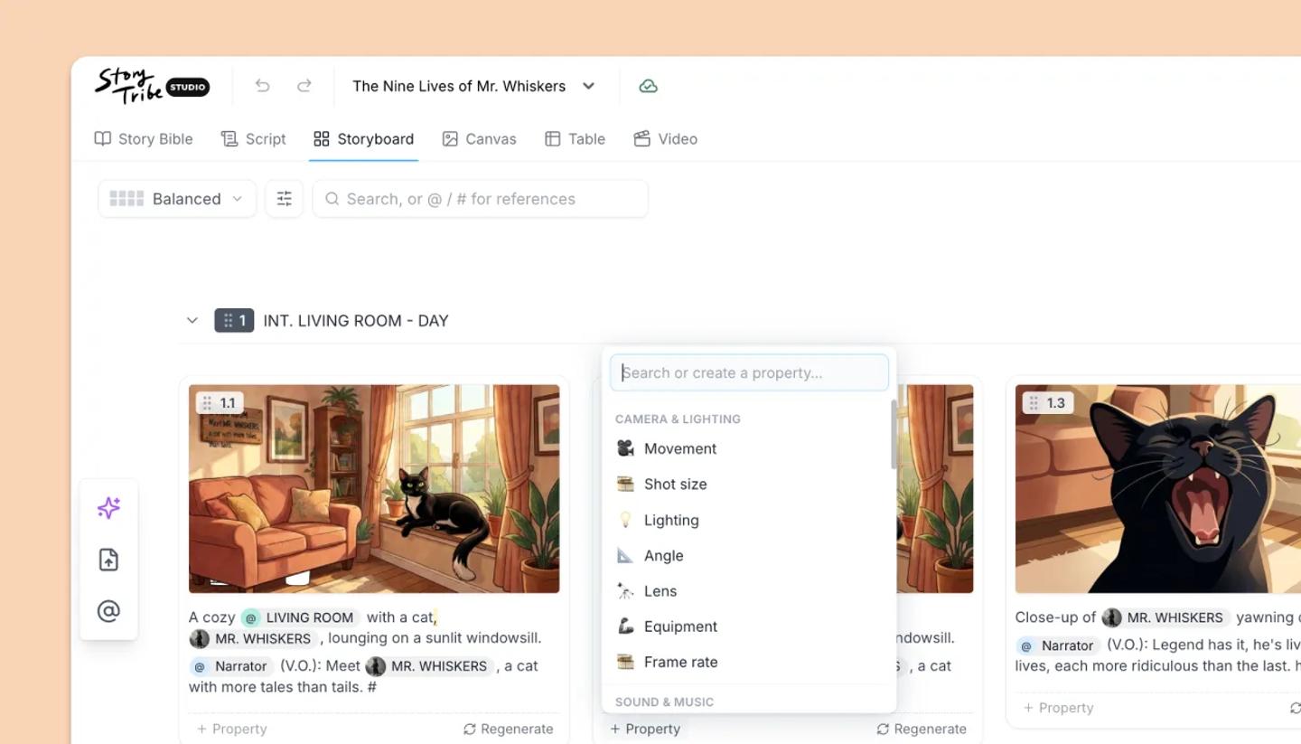Click the Angle ruler icon
This screenshot has height=744, width=1301.
coord(625,555)
